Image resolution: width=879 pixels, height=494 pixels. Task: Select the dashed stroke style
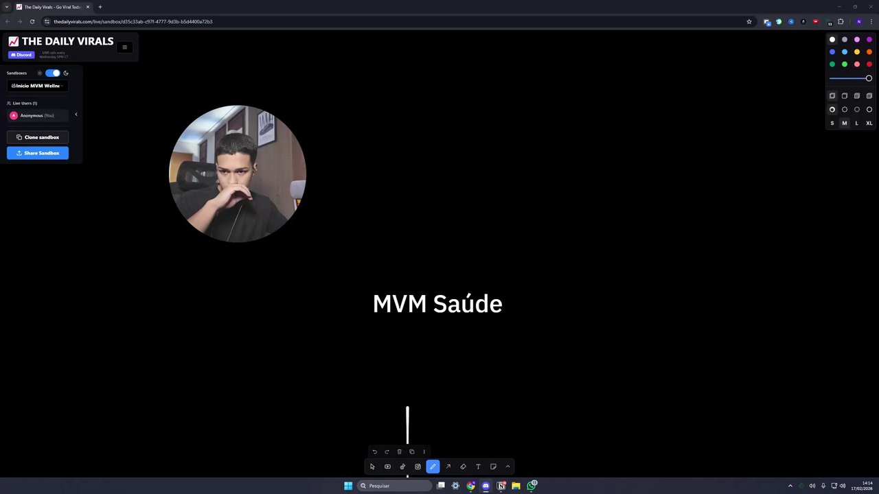tap(845, 110)
